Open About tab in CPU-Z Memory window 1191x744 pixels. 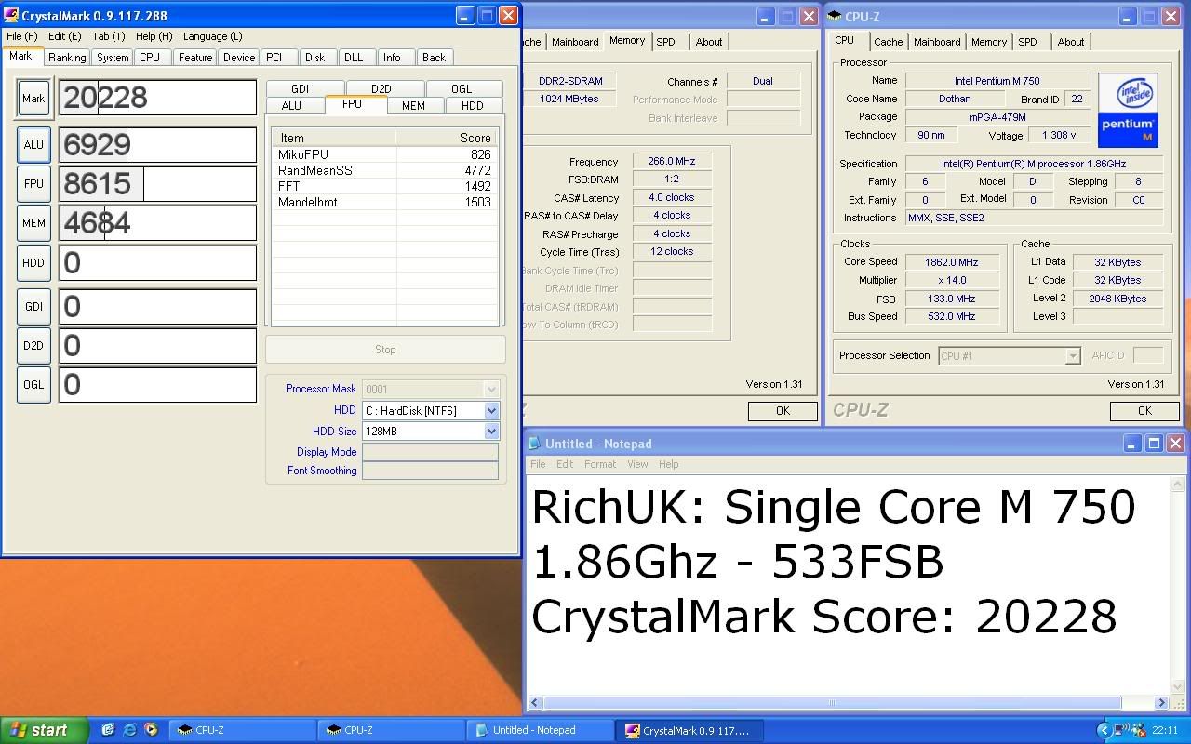[x=709, y=42]
